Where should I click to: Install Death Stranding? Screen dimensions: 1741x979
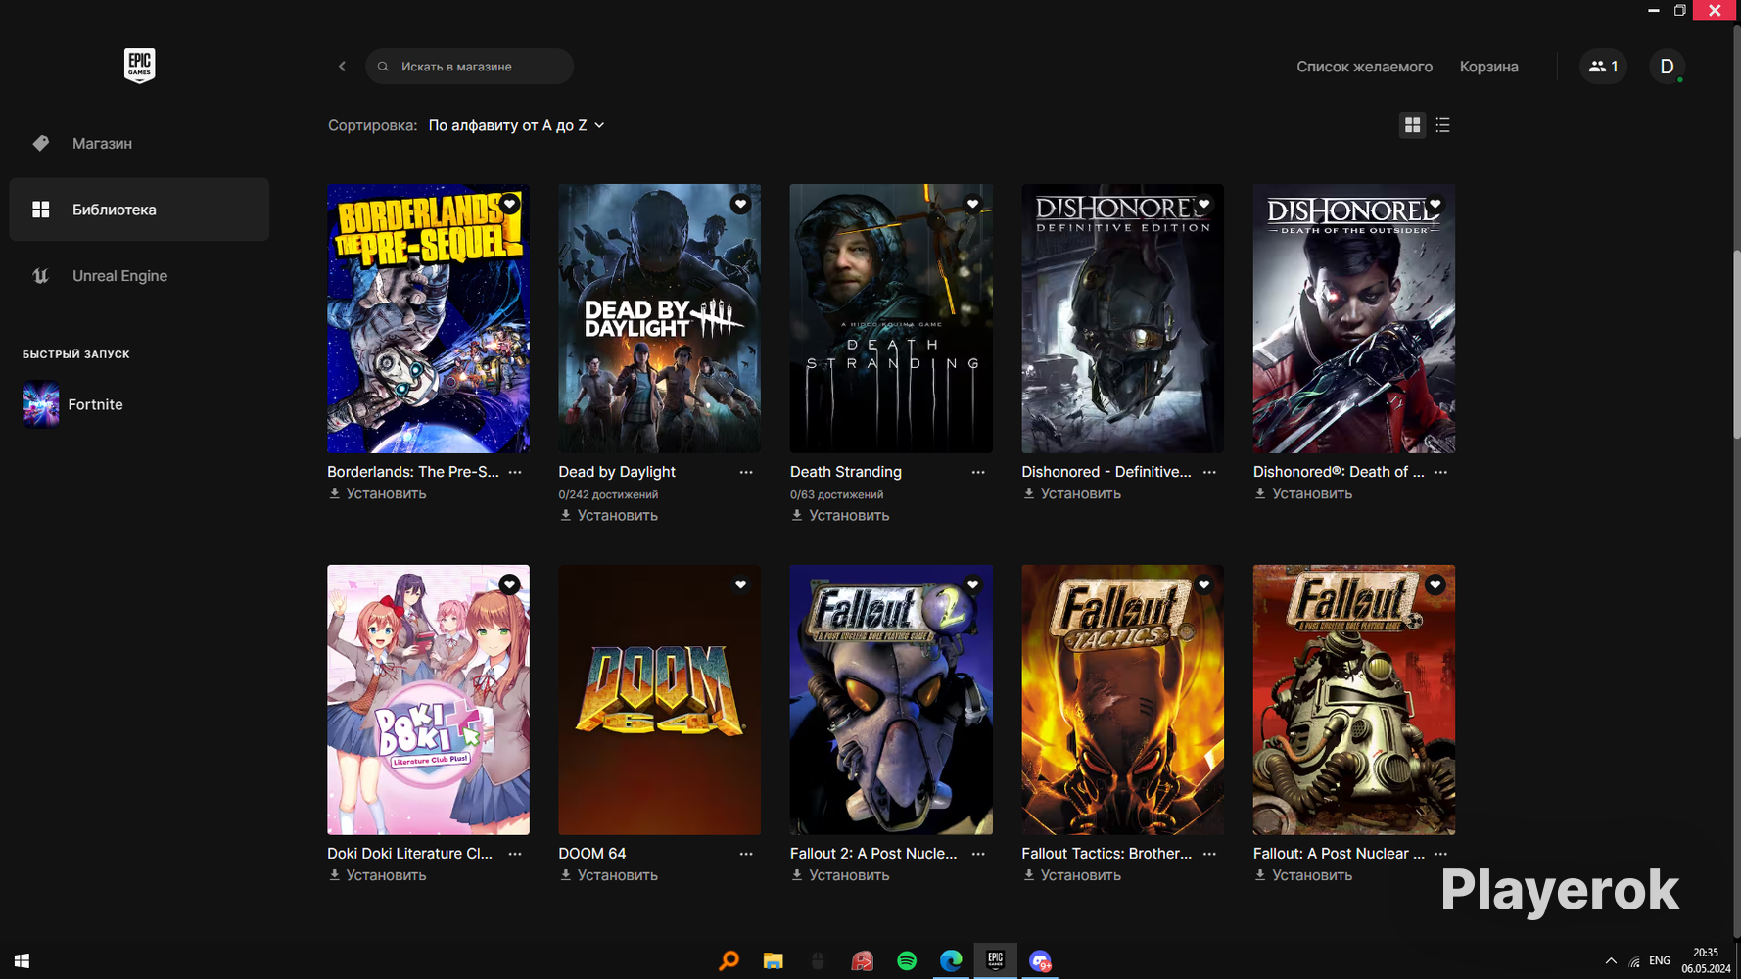tap(840, 515)
